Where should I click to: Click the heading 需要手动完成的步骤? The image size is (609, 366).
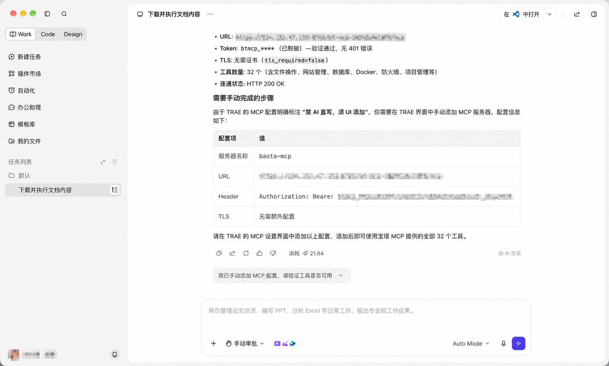click(x=243, y=98)
